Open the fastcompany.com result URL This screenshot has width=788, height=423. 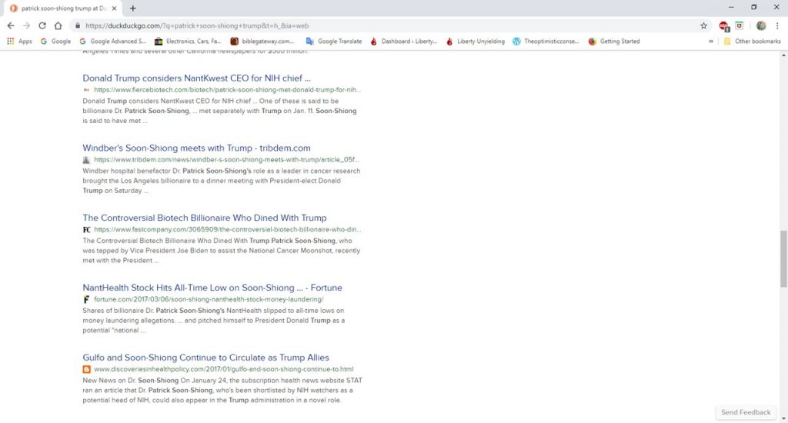[228, 229]
